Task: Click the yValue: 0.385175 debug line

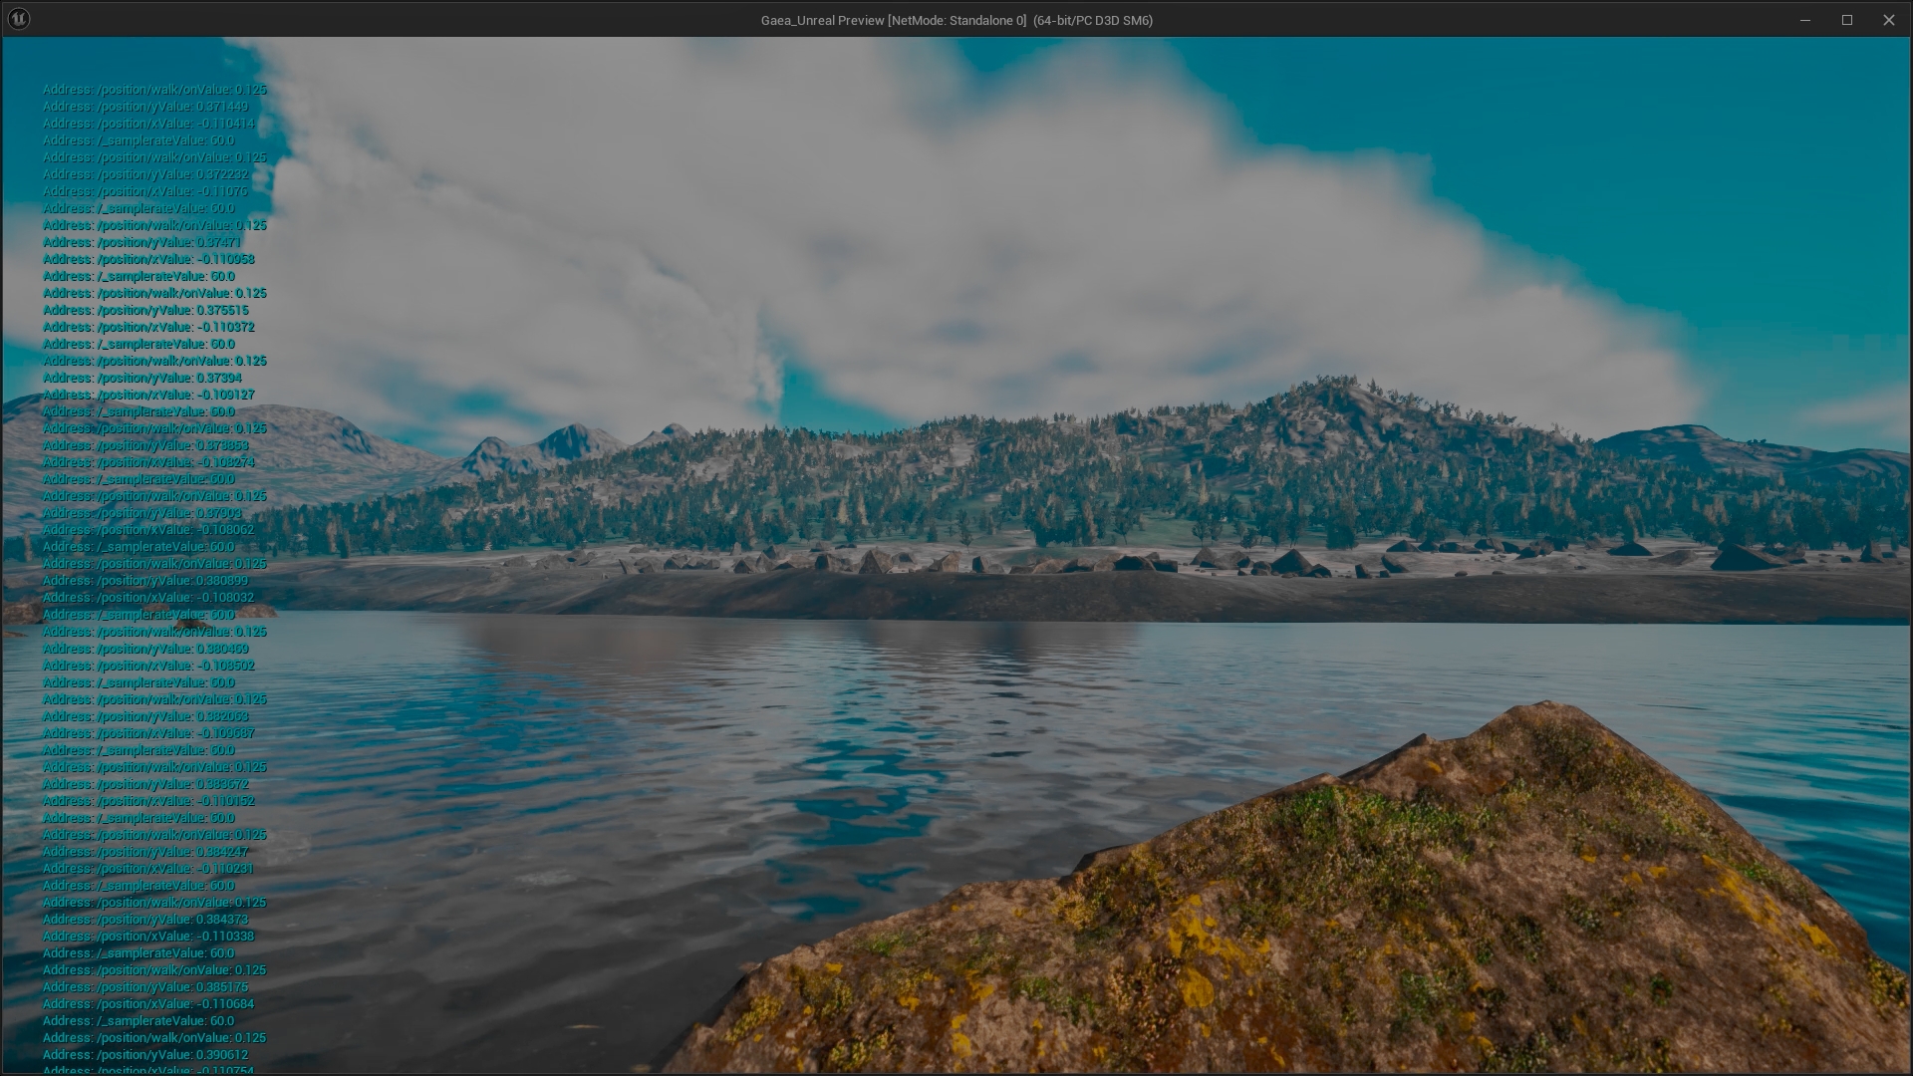Action: point(145,987)
